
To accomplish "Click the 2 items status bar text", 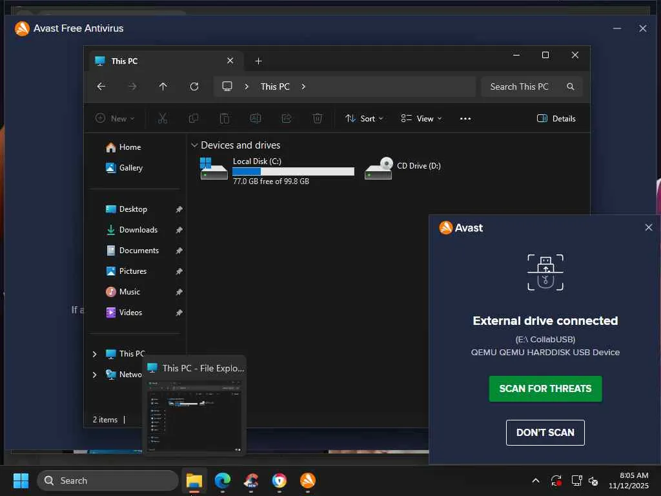I will 105,420.
